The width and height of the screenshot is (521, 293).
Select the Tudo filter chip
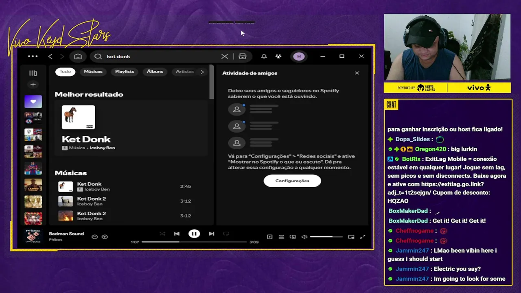(x=65, y=72)
